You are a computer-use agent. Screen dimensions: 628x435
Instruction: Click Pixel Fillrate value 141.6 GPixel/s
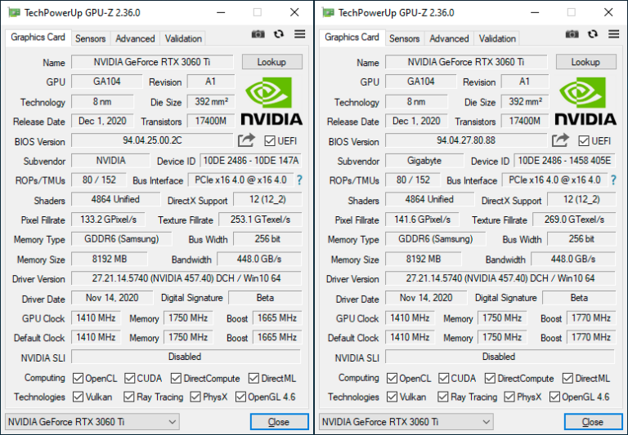pyautogui.click(x=422, y=220)
